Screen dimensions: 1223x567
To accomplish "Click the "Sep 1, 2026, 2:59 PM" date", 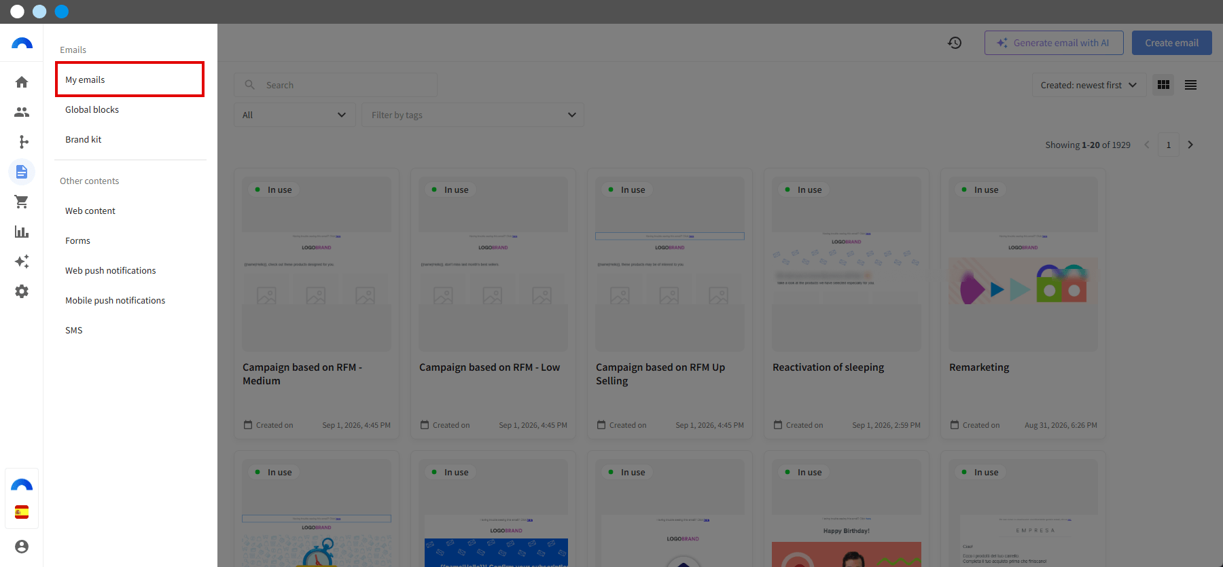I will (x=887, y=425).
